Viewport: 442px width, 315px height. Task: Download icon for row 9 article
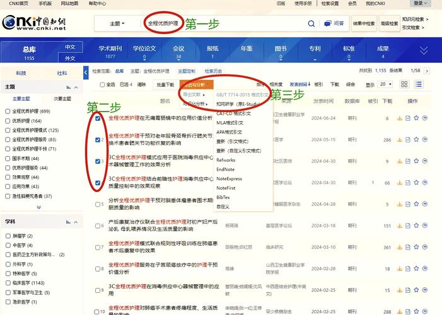399,290
